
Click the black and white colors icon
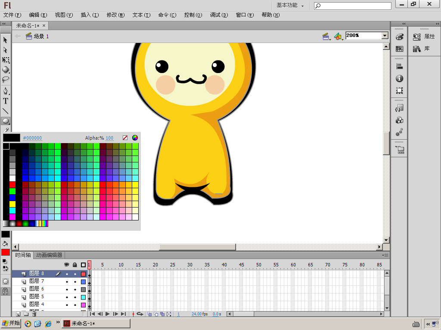pyautogui.click(x=4, y=261)
